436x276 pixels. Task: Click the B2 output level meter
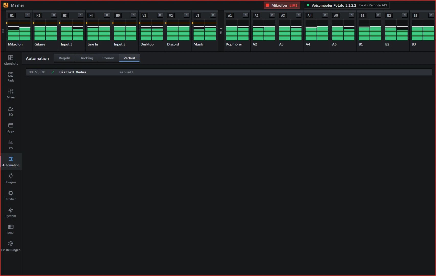point(396,30)
